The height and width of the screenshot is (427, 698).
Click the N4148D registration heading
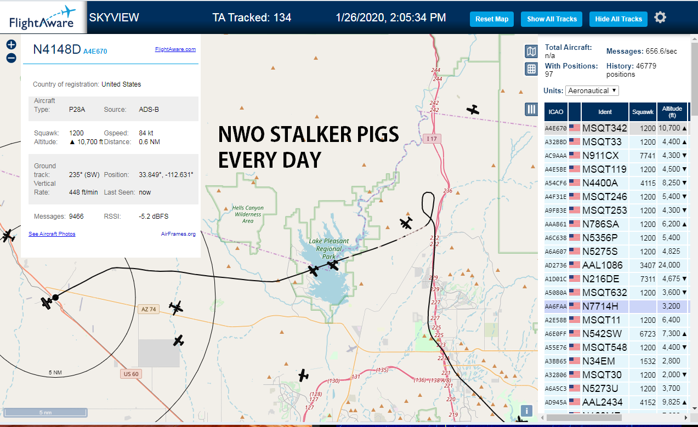pos(57,49)
